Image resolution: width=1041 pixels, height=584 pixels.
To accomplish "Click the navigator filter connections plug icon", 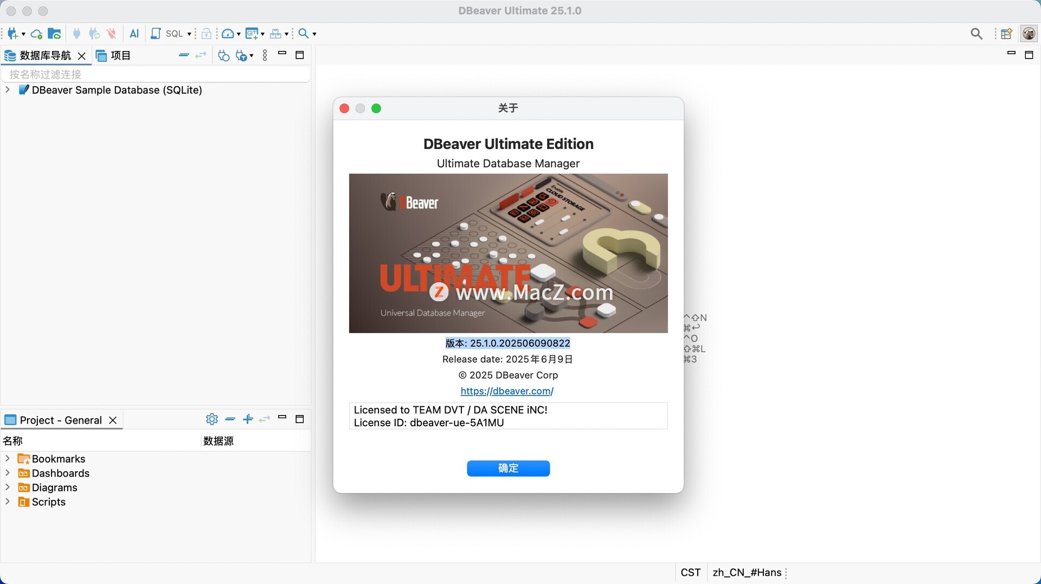I will pos(242,55).
